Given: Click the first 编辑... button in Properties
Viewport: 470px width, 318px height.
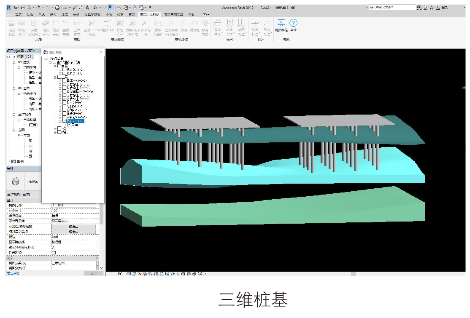Looking at the screenshot, I should click(x=73, y=227).
